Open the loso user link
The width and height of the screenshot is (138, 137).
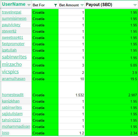coord(6,133)
